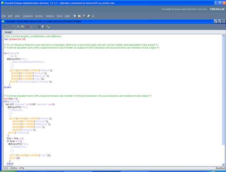Click the script scrollbar down arrow

(223, 164)
